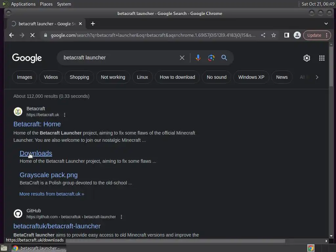This screenshot has height=252, width=336.
Task: Select the Linux filter chip
Action: [142, 77]
